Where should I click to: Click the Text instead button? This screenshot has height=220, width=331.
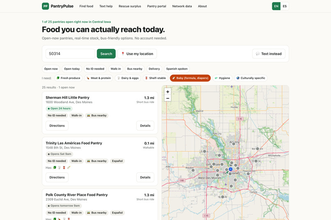pos(269,54)
